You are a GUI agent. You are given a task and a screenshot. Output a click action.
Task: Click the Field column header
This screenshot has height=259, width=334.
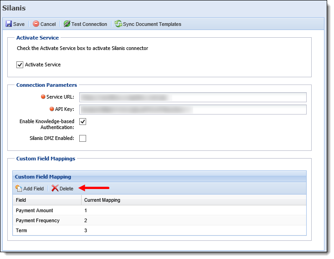point(47,200)
